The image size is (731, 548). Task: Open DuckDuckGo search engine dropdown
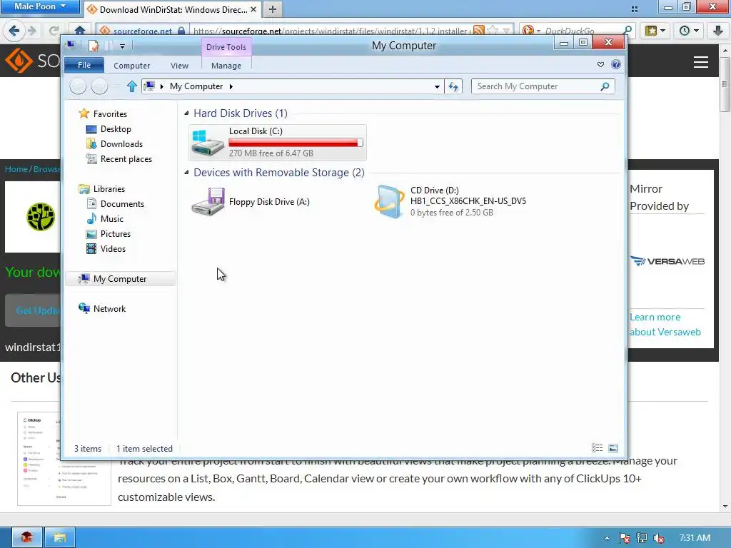point(538,31)
